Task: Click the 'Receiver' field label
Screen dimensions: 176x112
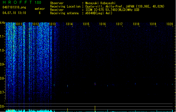Action: coord(57,10)
